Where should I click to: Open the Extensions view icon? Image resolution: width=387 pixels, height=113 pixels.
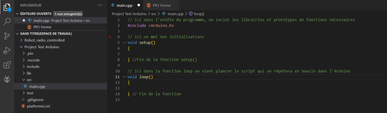tap(7, 65)
